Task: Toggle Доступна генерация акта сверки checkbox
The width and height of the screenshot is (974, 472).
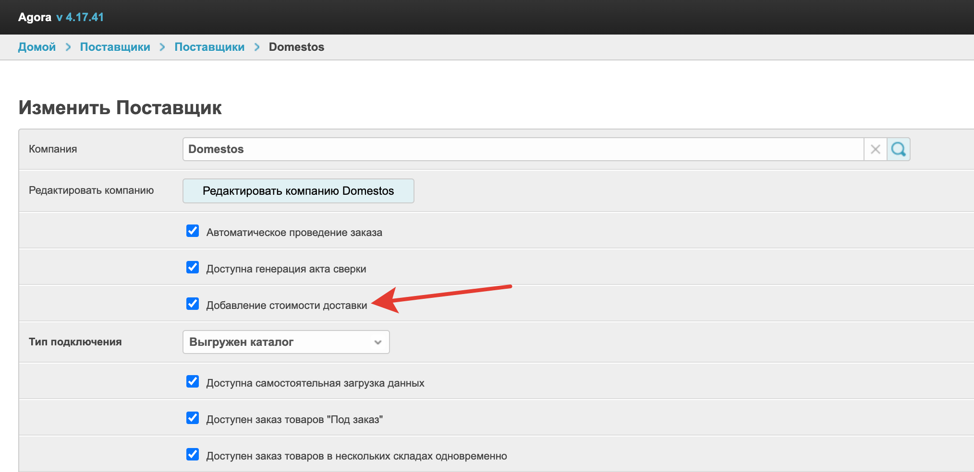Action: (x=193, y=267)
